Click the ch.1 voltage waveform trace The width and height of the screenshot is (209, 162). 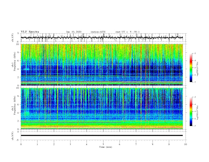pyautogui.click(x=102, y=38)
